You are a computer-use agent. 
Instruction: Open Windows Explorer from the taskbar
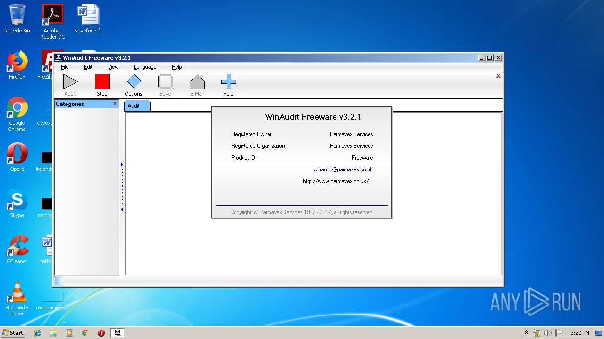(x=53, y=333)
